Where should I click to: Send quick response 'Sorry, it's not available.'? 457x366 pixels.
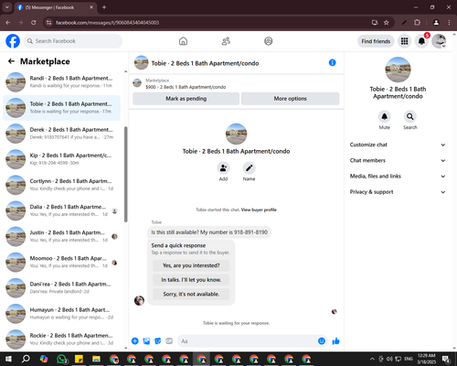tap(191, 294)
